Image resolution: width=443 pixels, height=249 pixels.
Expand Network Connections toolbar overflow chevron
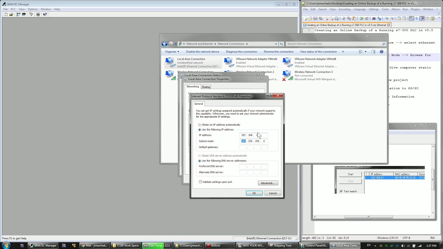[343, 52]
